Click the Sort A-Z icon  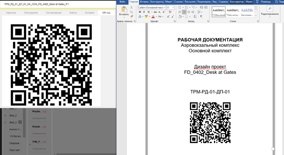click(x=195, y=16)
